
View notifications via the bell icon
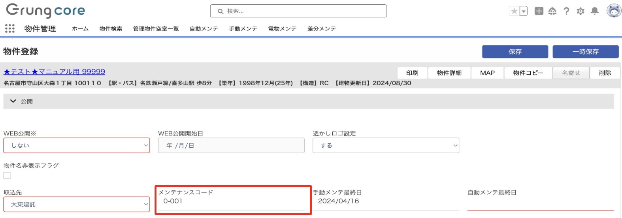(x=594, y=11)
